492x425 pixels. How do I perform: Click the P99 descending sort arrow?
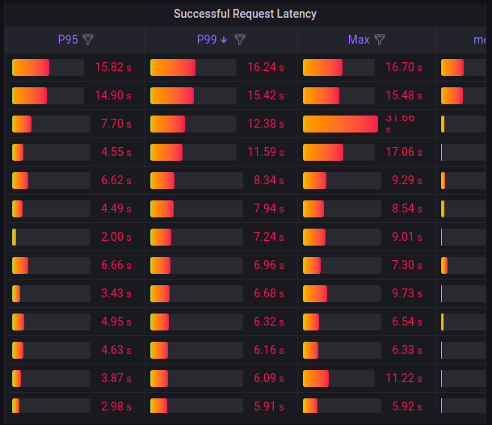coord(224,40)
